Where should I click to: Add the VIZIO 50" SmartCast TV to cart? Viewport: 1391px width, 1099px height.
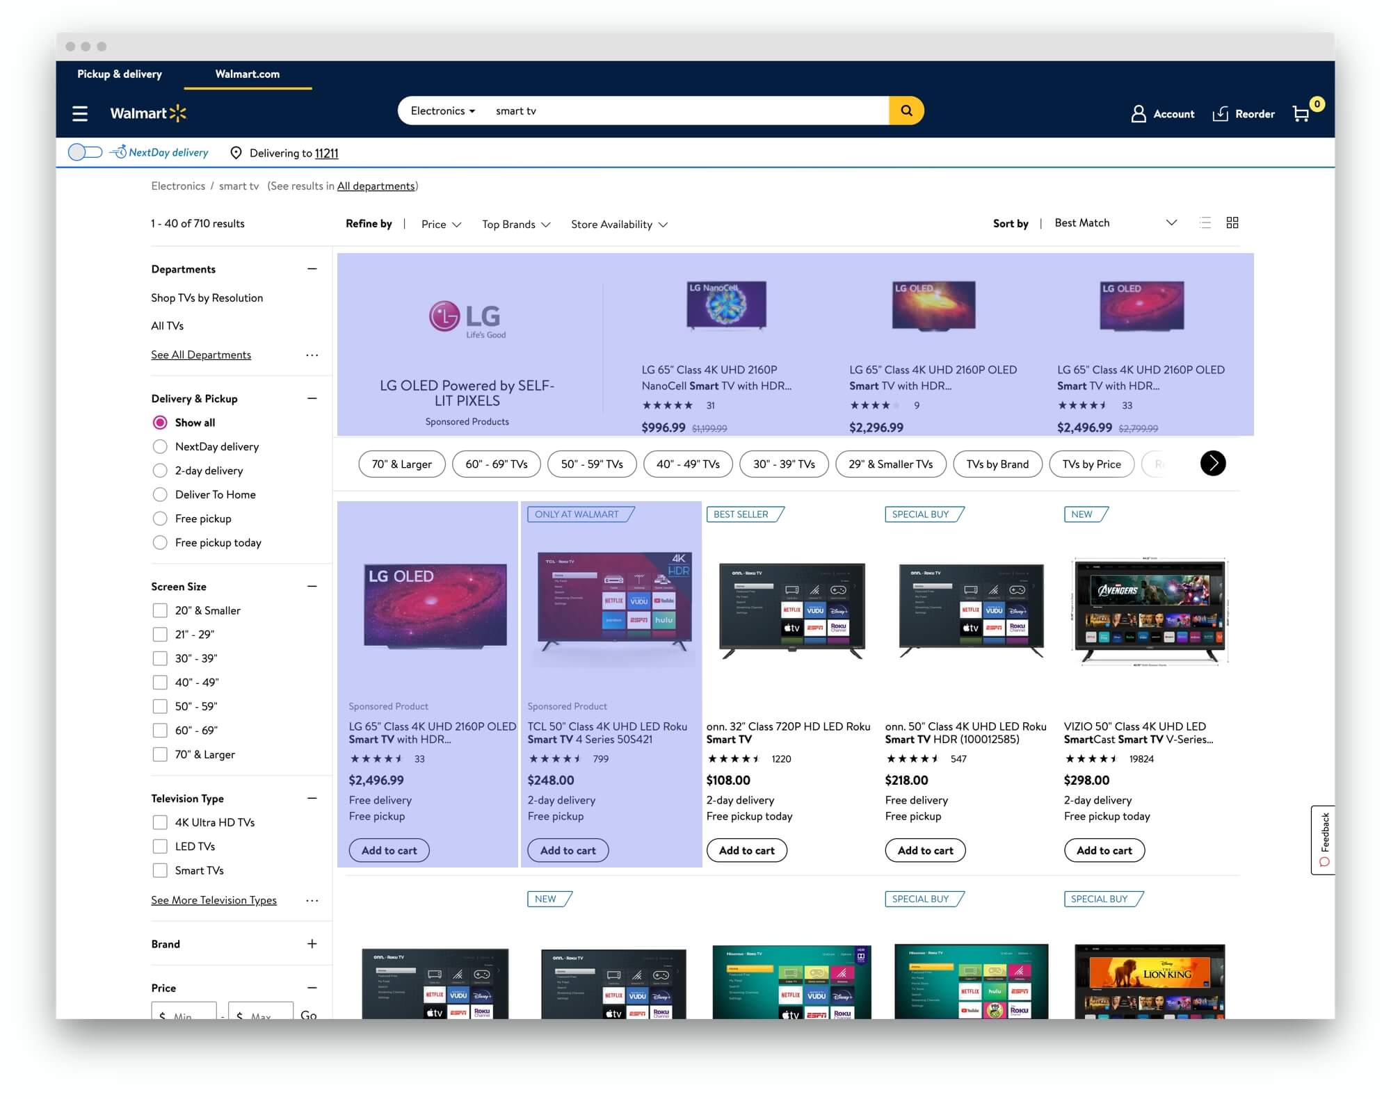pos(1104,851)
